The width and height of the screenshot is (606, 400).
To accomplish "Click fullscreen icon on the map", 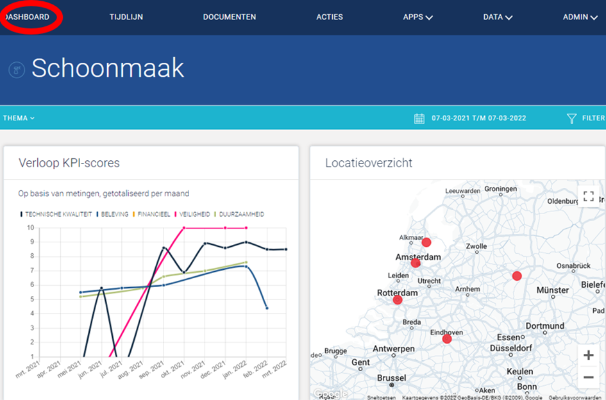I will 588,196.
